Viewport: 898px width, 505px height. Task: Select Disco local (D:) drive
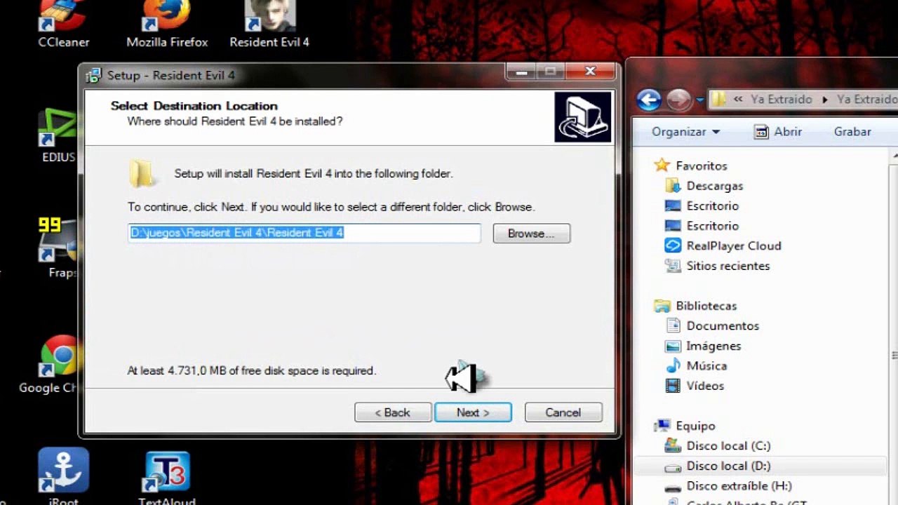click(x=728, y=466)
